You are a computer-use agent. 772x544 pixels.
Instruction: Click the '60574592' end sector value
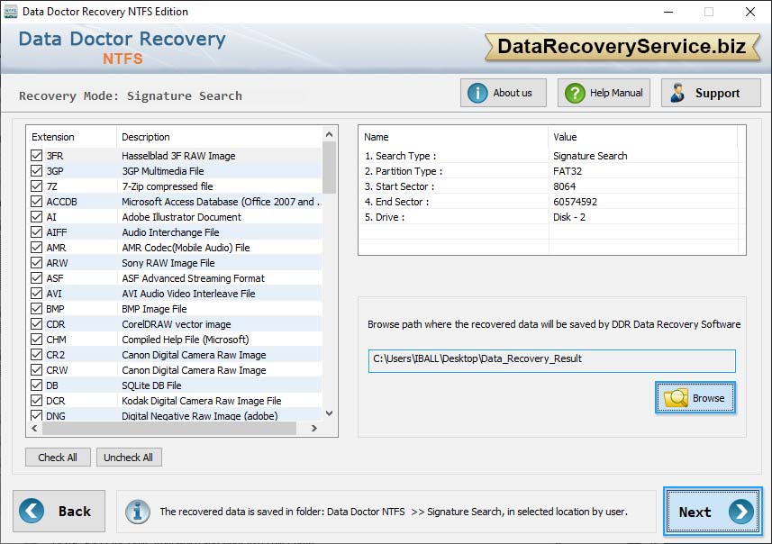click(x=575, y=202)
